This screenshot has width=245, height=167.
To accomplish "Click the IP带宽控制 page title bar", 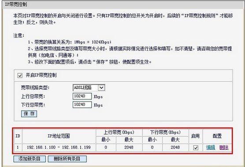I will tap(122, 4).
